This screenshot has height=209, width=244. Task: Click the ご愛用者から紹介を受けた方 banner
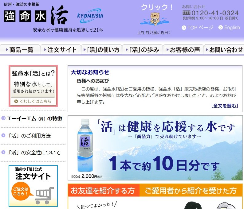click(191, 191)
